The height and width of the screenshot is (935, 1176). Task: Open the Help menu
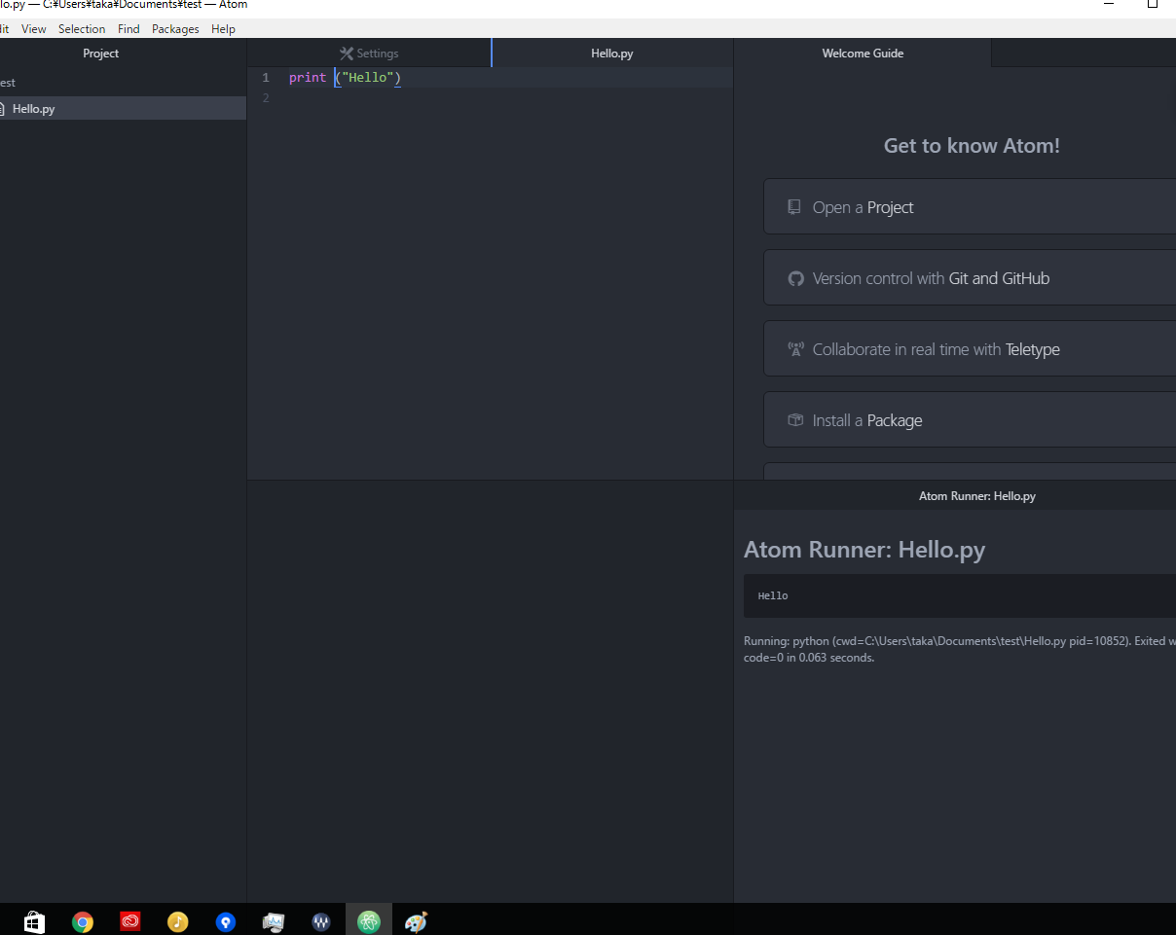click(x=223, y=29)
